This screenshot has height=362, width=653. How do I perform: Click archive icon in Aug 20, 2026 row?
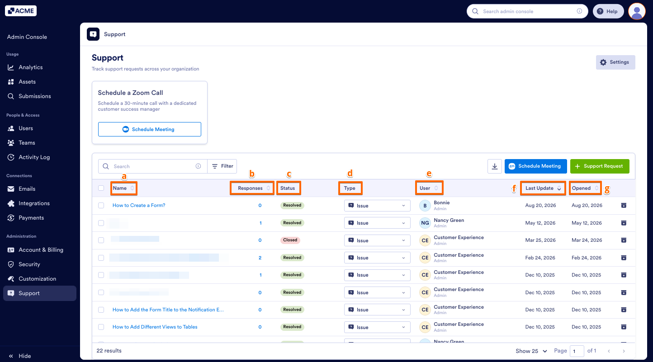pos(624,206)
